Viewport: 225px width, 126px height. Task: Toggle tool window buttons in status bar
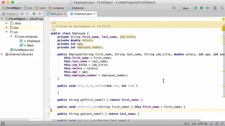pyautogui.click(x=3, y=124)
